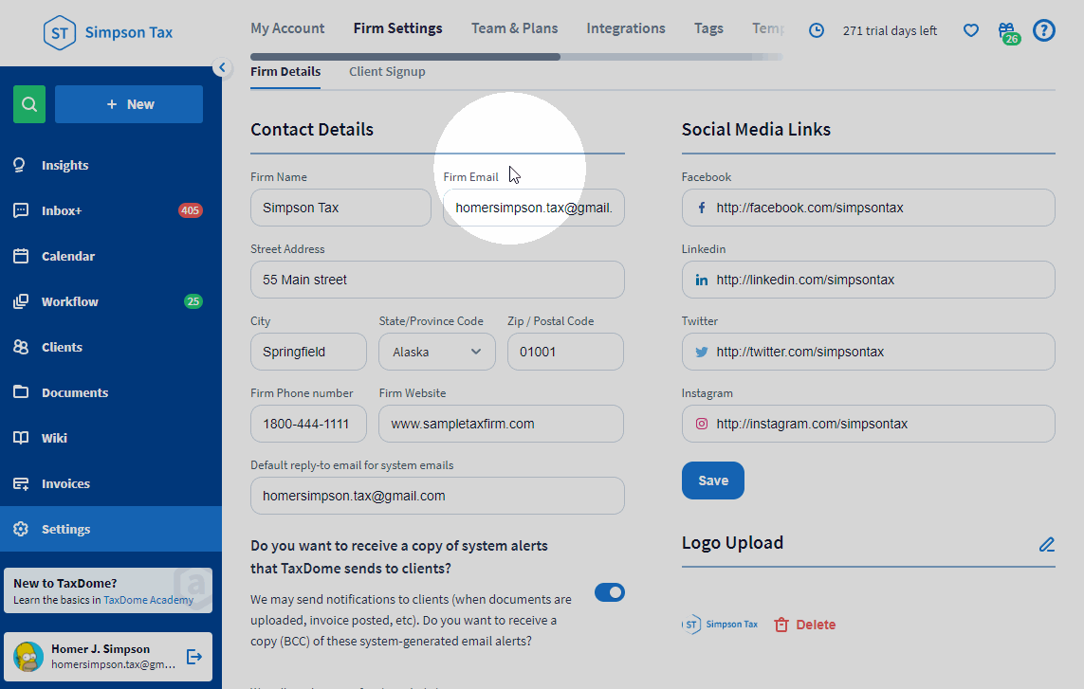This screenshot has width=1084, height=689.
Task: Collapse the sidebar with the arrow button
Action: point(222,67)
